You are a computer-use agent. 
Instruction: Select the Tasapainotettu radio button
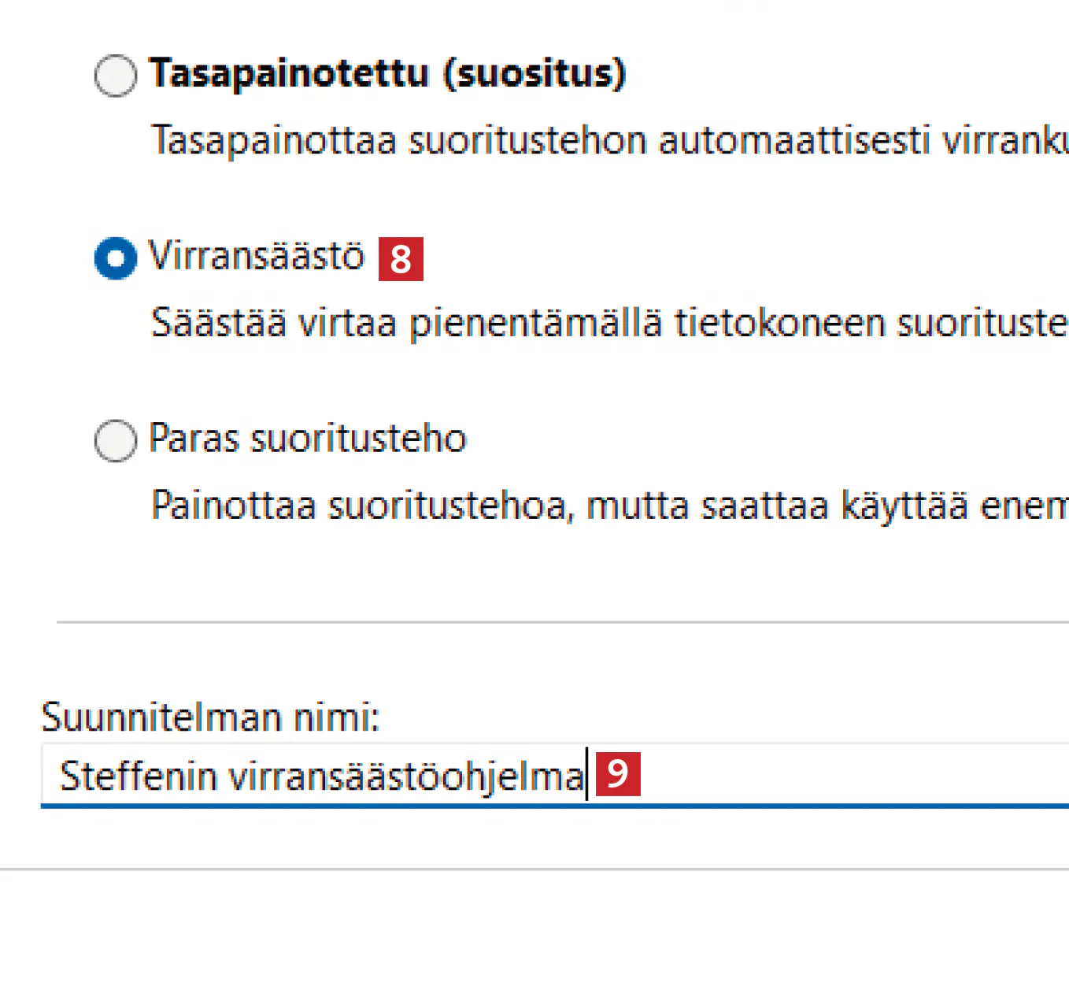tap(116, 76)
